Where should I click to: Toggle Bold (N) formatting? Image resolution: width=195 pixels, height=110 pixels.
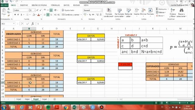[15, 15]
